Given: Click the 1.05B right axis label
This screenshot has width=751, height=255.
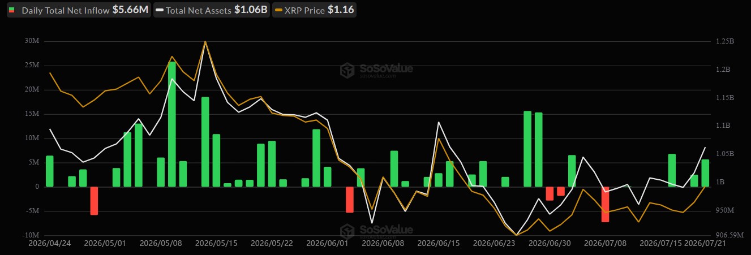Looking at the screenshot, I should click(724, 154).
